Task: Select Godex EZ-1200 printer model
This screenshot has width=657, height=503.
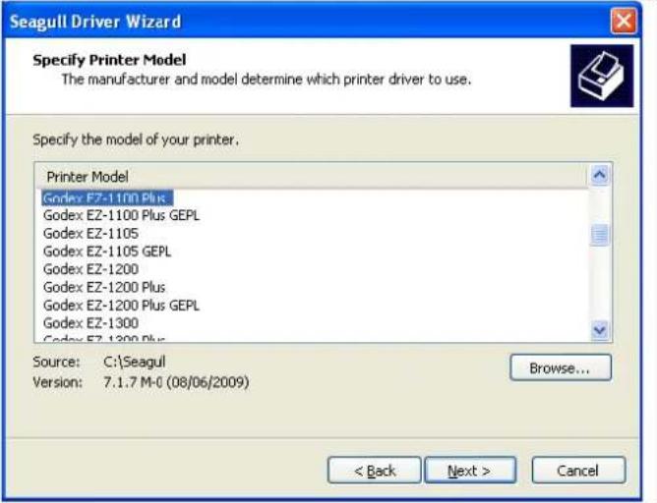Action: (90, 269)
